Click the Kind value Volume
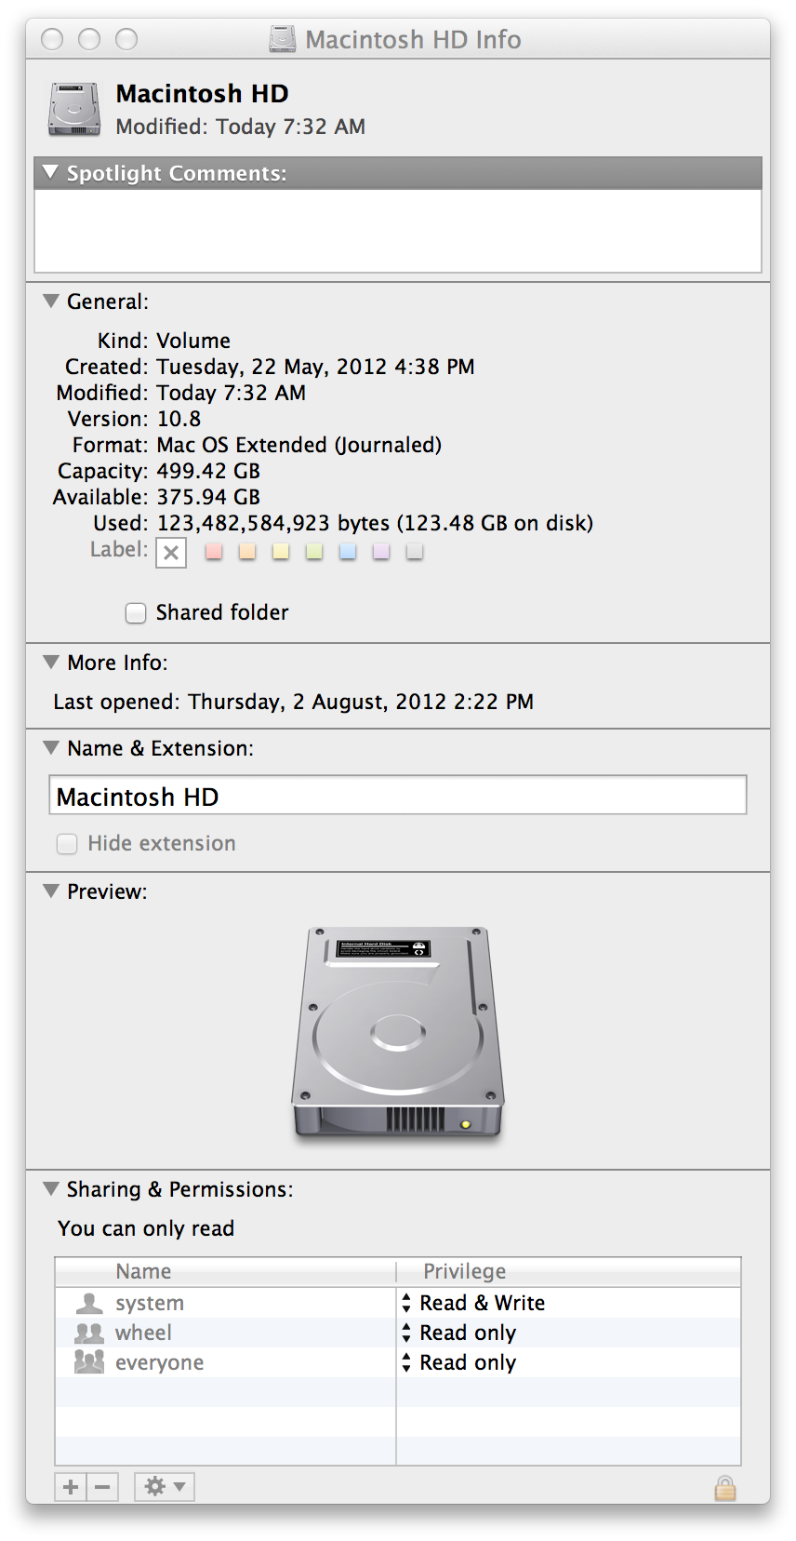796x1541 pixels. [193, 341]
